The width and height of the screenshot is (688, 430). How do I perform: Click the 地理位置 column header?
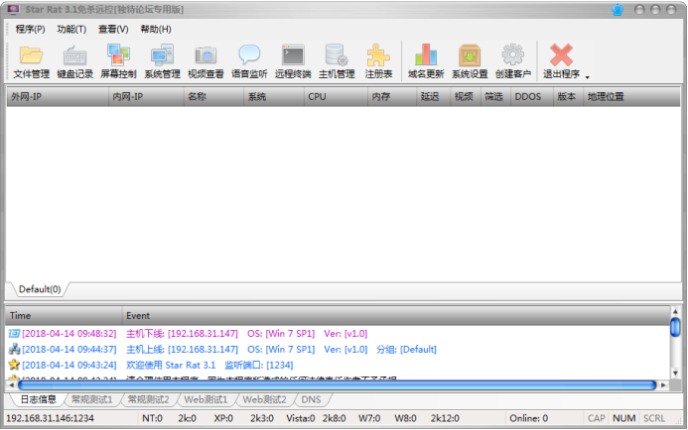coord(631,96)
